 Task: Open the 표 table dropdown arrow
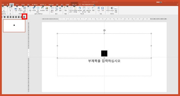(x=10, y=12)
